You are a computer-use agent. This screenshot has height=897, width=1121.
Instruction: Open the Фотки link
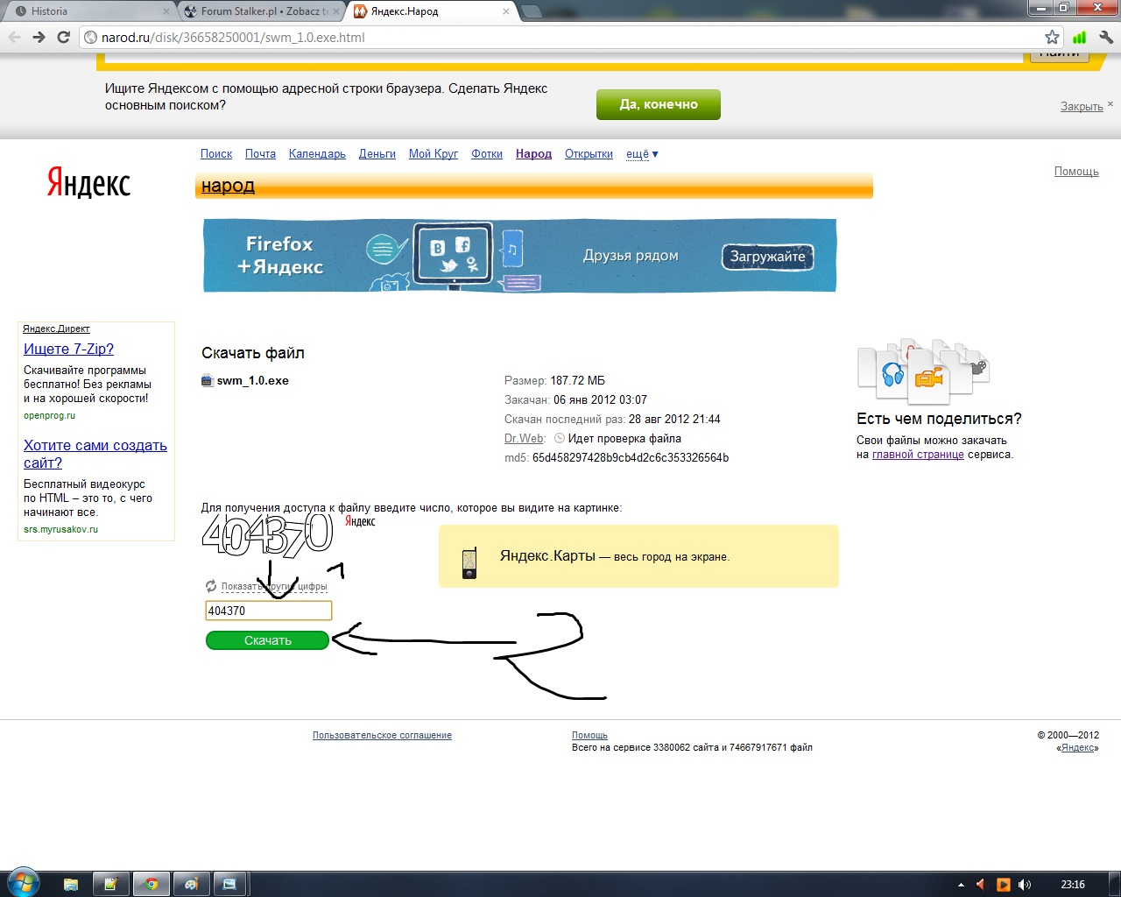[487, 153]
